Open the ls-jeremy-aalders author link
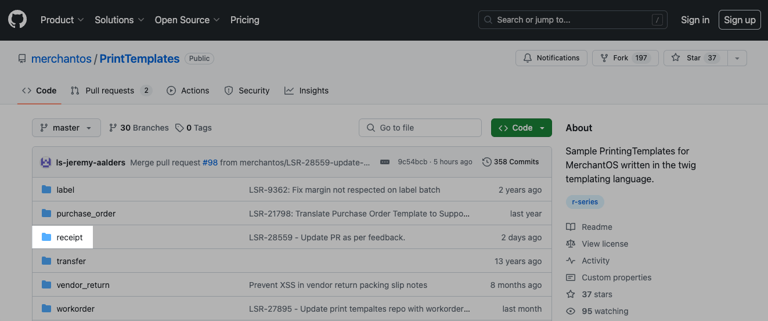 91,163
